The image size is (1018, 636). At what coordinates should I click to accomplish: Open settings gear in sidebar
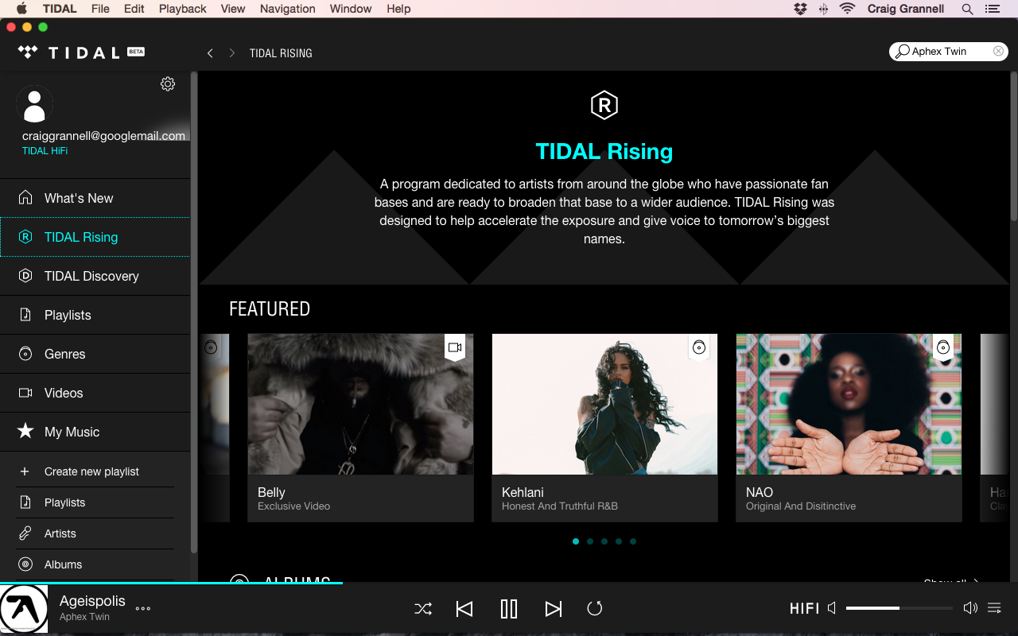(168, 83)
